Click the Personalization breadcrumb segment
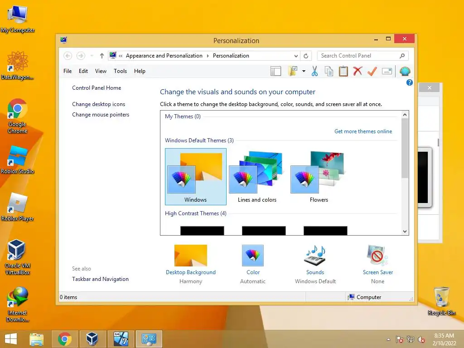 231,56
